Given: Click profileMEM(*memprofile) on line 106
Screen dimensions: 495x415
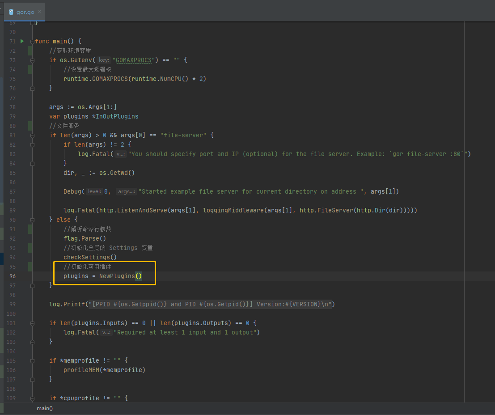Looking at the screenshot, I should tap(104, 370).
